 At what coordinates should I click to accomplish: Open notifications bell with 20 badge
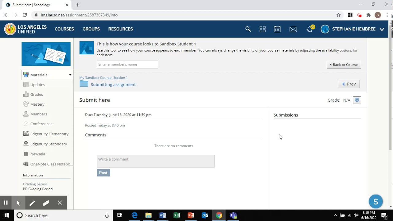pyautogui.click(x=310, y=29)
